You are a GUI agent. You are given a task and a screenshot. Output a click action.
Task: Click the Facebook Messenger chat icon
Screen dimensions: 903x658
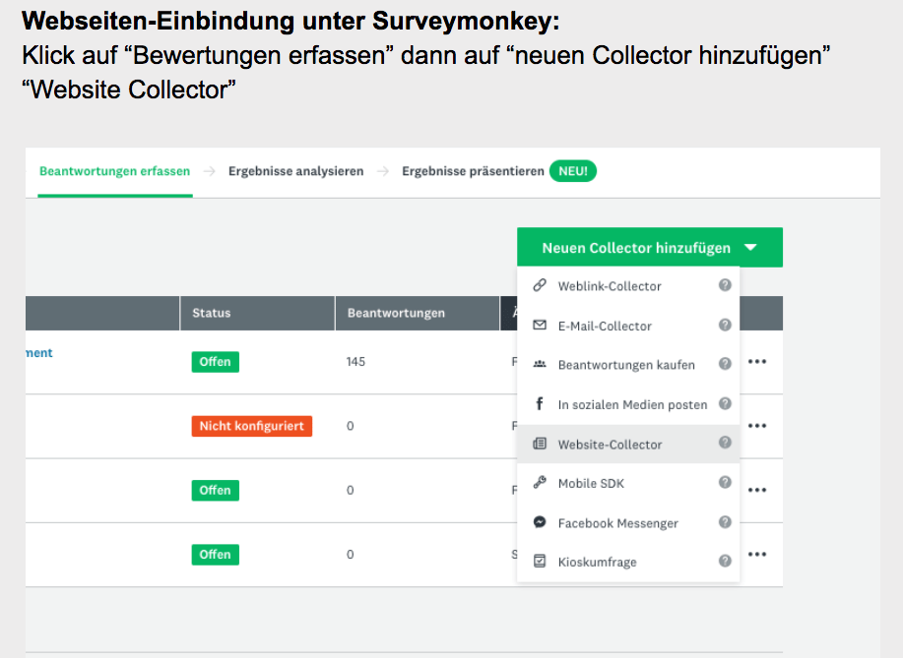539,523
